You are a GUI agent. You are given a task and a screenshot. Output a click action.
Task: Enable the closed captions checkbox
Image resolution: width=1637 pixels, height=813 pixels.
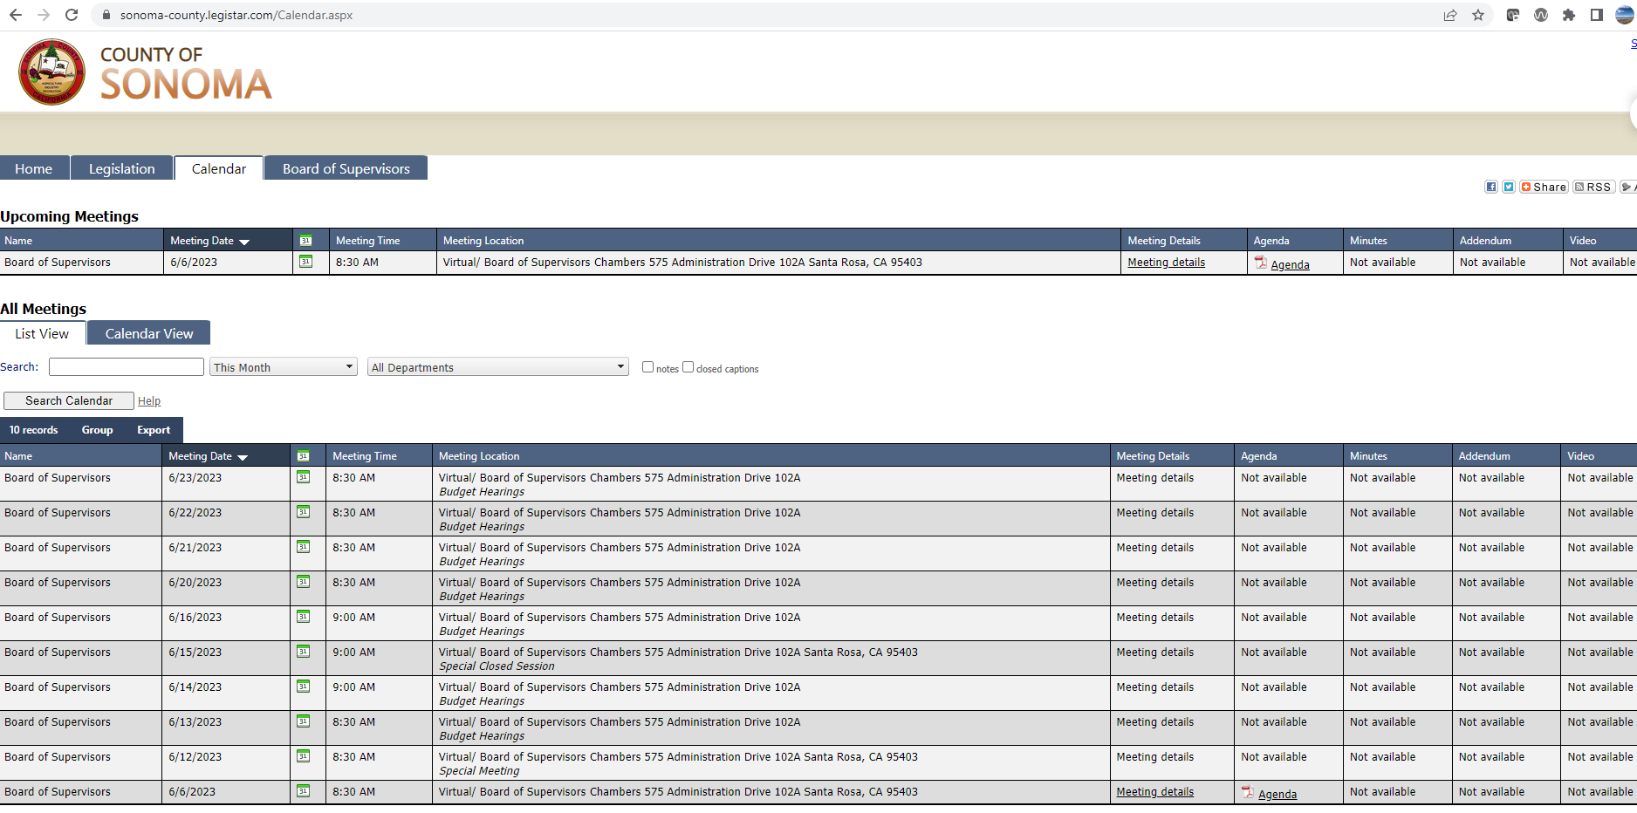click(688, 367)
